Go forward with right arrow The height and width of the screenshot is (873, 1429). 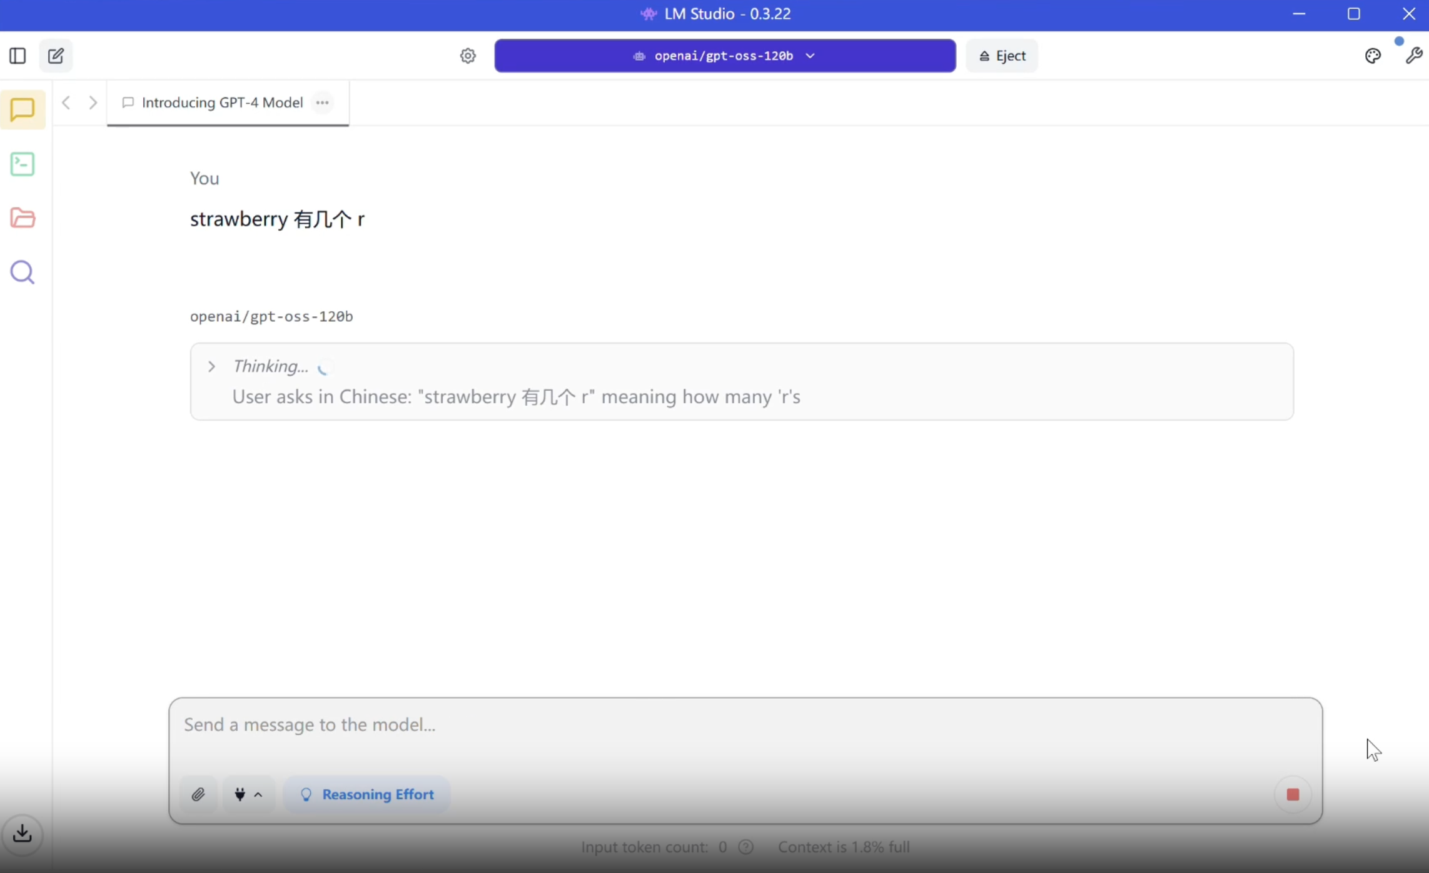point(93,102)
